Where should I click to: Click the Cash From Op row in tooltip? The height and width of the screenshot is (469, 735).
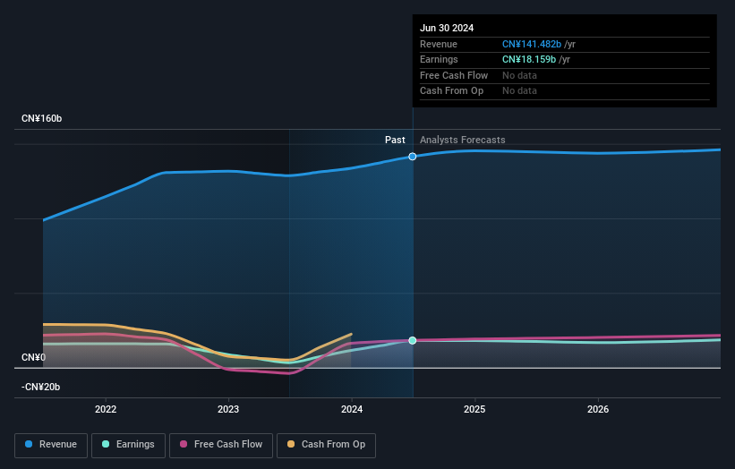tap(564, 91)
